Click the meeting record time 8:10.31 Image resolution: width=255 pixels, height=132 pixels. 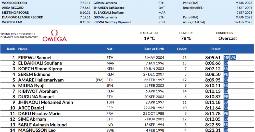pos(85,13)
